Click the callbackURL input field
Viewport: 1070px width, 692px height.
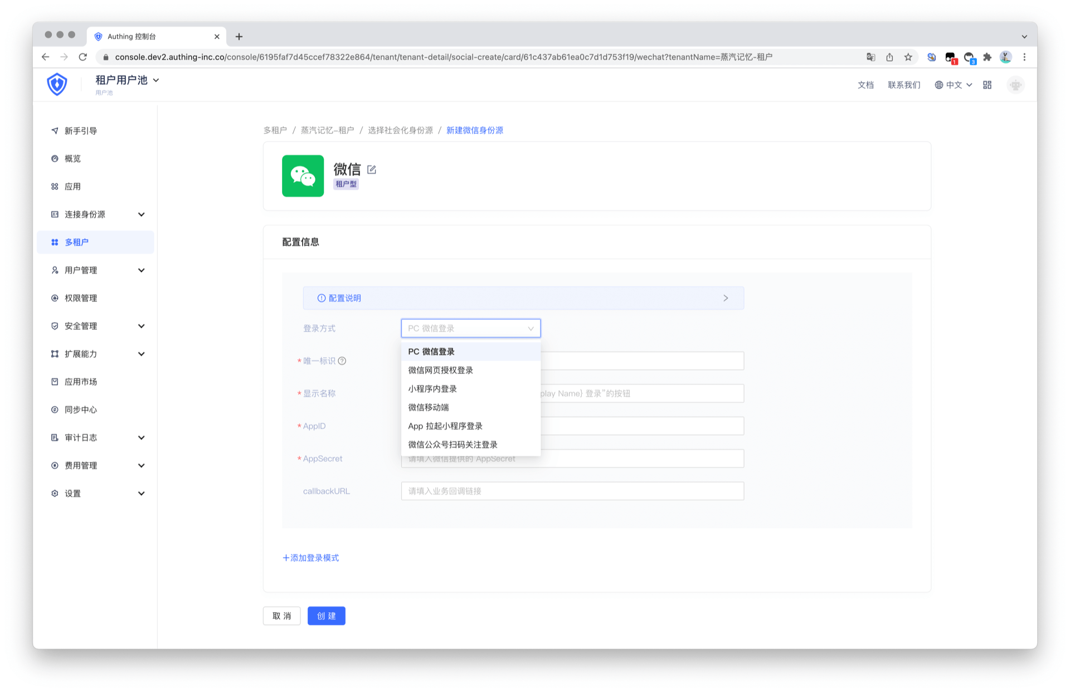[x=572, y=491]
